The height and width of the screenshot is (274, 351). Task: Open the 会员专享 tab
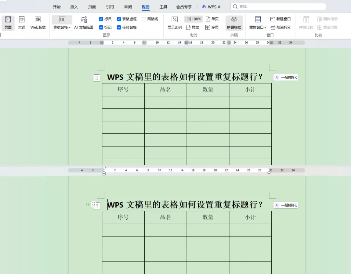point(184,7)
